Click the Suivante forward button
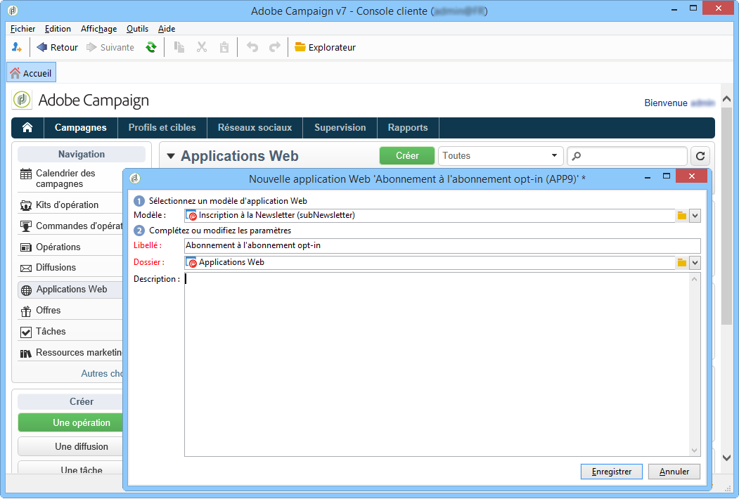 click(111, 47)
